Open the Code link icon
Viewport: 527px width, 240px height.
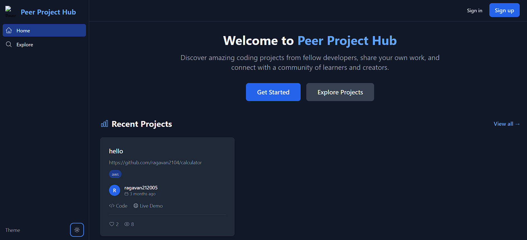[112, 206]
